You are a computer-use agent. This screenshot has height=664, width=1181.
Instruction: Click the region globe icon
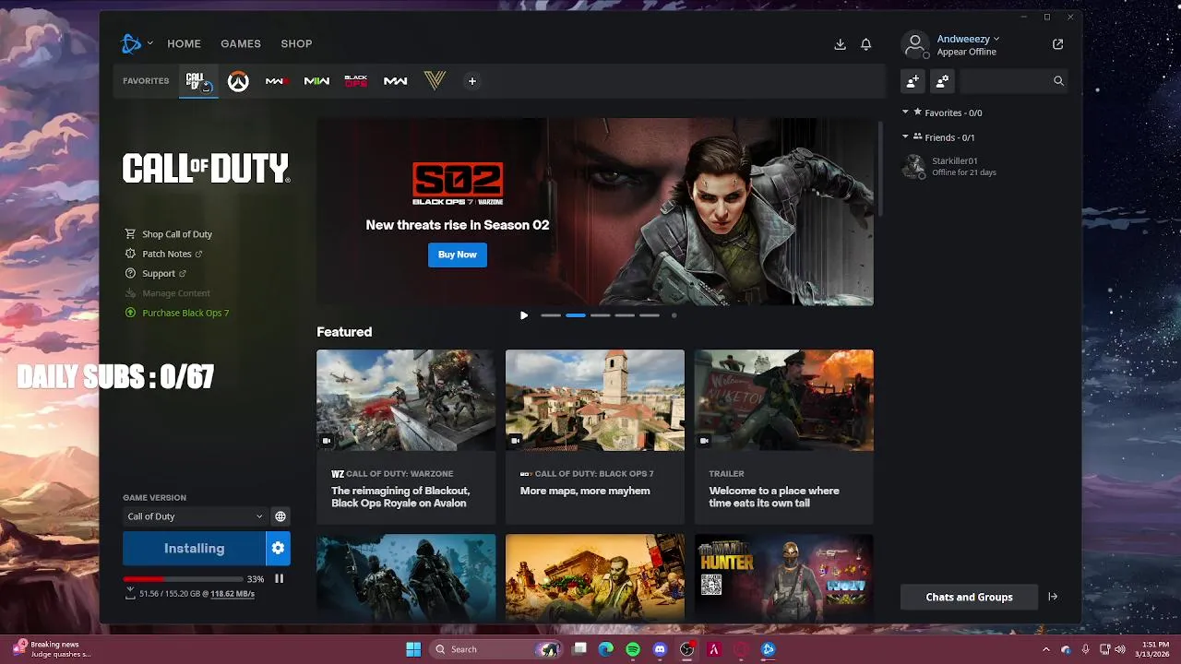tap(280, 516)
